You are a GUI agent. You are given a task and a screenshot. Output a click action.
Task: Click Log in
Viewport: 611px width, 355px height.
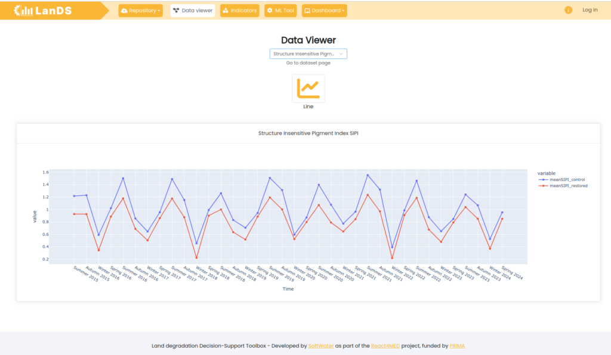590,10
